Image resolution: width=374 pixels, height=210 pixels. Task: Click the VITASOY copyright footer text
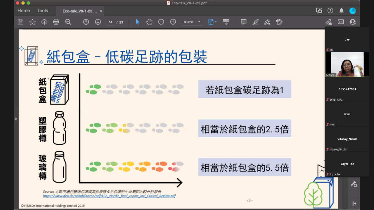click(53, 206)
